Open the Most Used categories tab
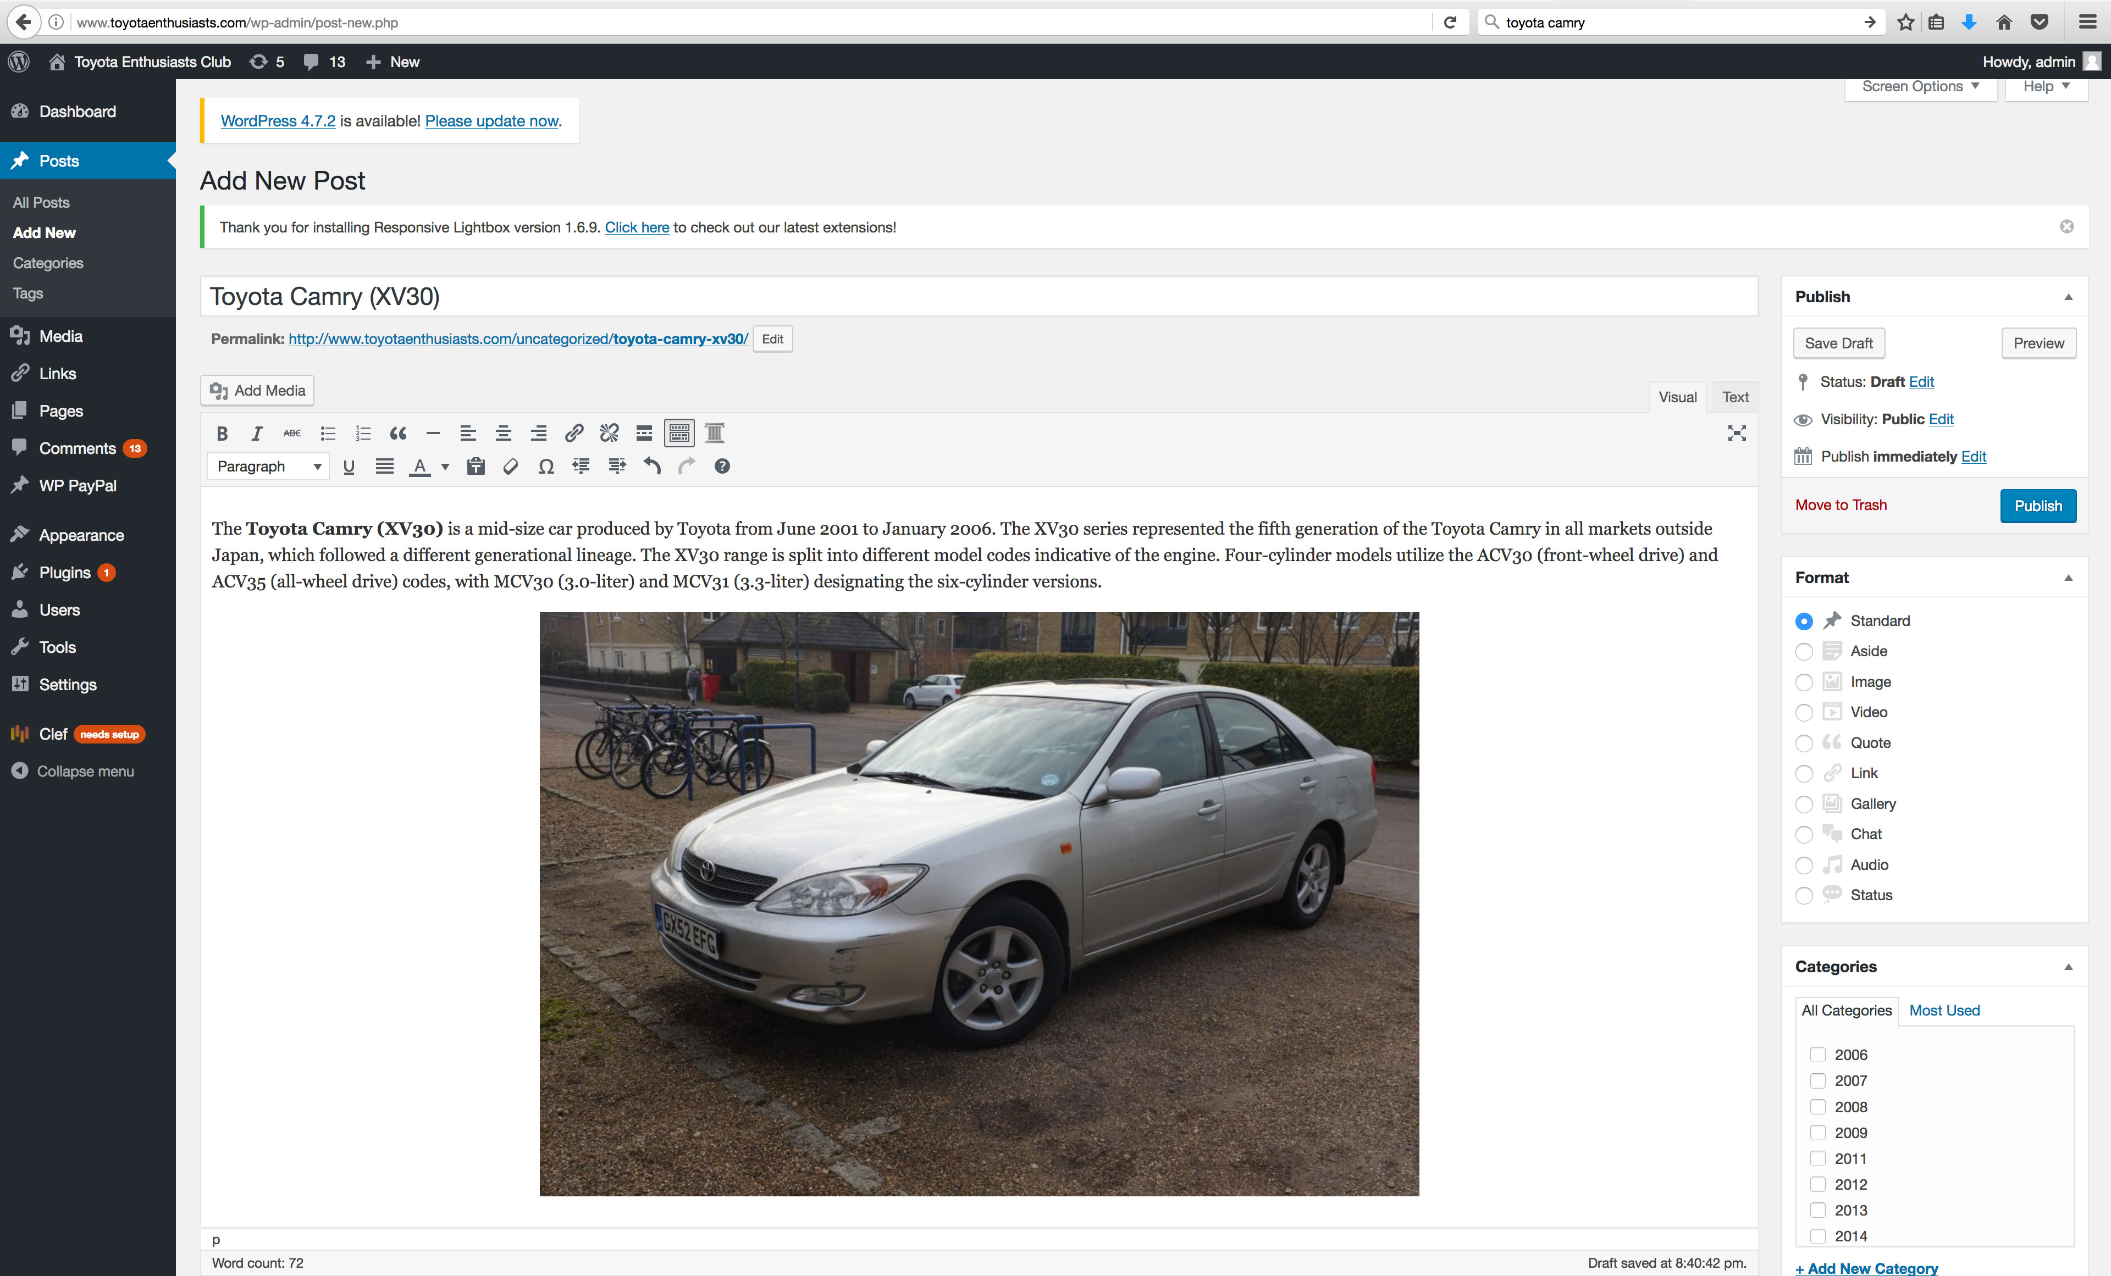Screen dimensions: 2111x1276 1944,1011
